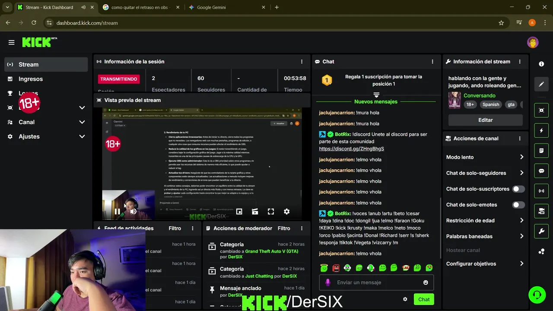Image resolution: width=553 pixels, height=311 pixels.
Task: Open the discord.gg invite link in chat
Action: tap(351, 149)
